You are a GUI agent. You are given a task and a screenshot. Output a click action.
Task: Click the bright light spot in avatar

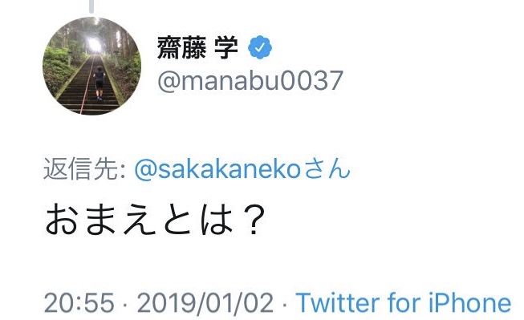(x=94, y=44)
